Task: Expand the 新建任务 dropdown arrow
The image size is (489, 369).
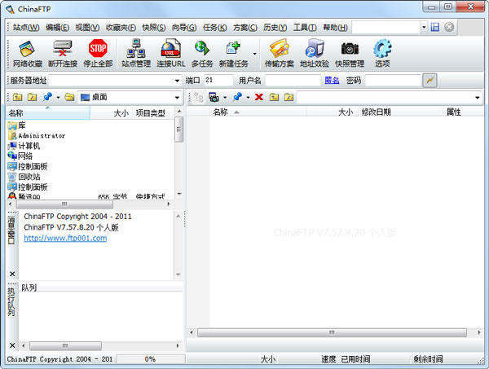Action: coord(255,54)
